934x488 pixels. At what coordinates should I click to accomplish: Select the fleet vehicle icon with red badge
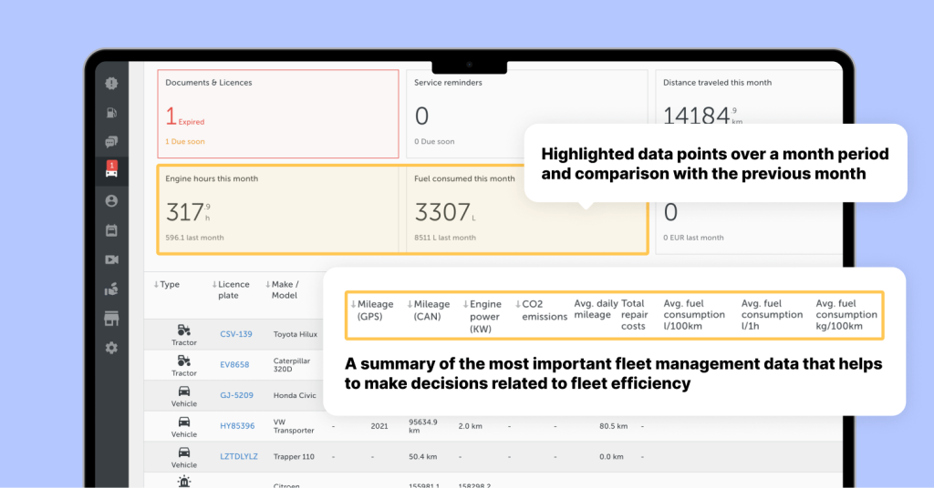[111, 171]
